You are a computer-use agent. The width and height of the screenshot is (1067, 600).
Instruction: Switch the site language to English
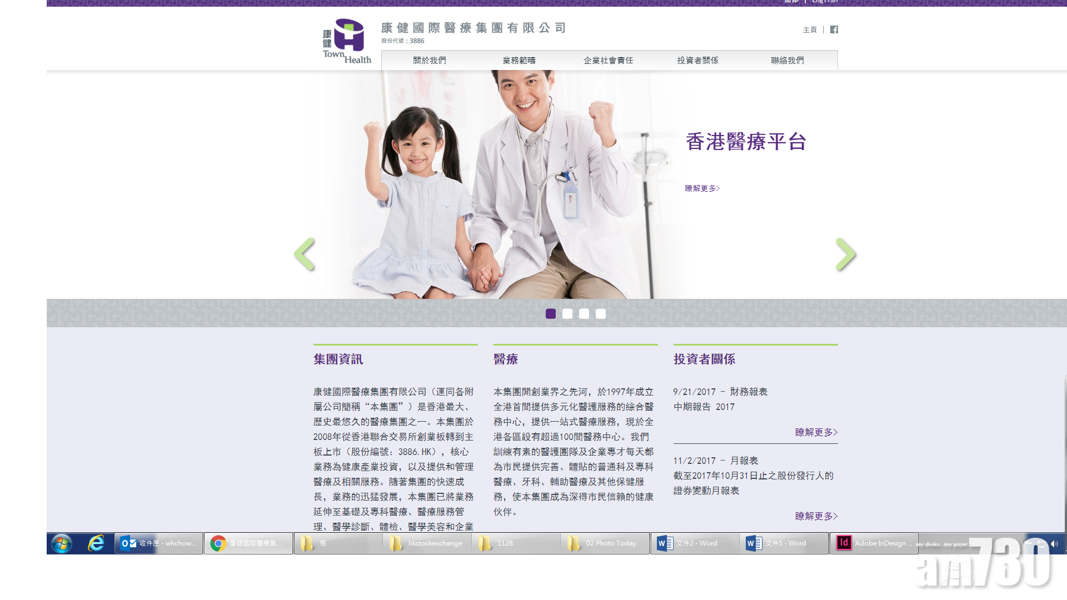825,2
